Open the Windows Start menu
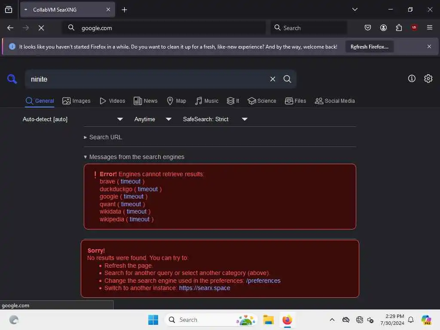The image size is (440, 330). coord(153,320)
